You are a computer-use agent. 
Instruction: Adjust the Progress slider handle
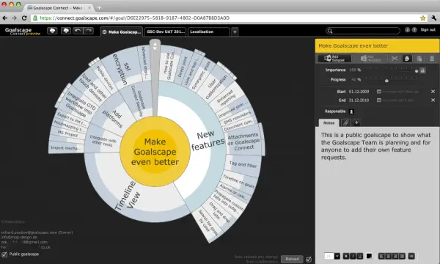click(x=386, y=81)
